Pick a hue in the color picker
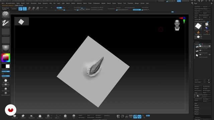 (x=6, y=58)
